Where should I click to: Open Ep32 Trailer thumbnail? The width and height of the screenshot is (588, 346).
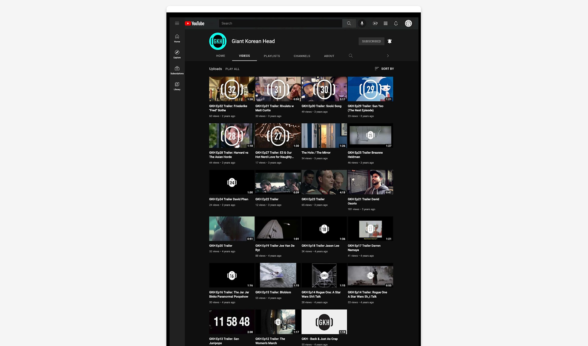(232, 89)
